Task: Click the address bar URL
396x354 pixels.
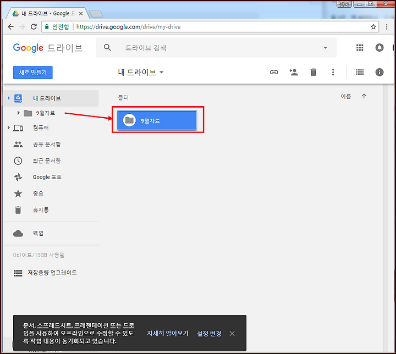Action: [128, 27]
